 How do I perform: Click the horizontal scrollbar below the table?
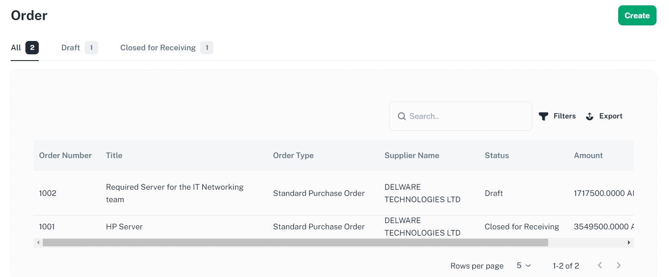tap(294, 242)
